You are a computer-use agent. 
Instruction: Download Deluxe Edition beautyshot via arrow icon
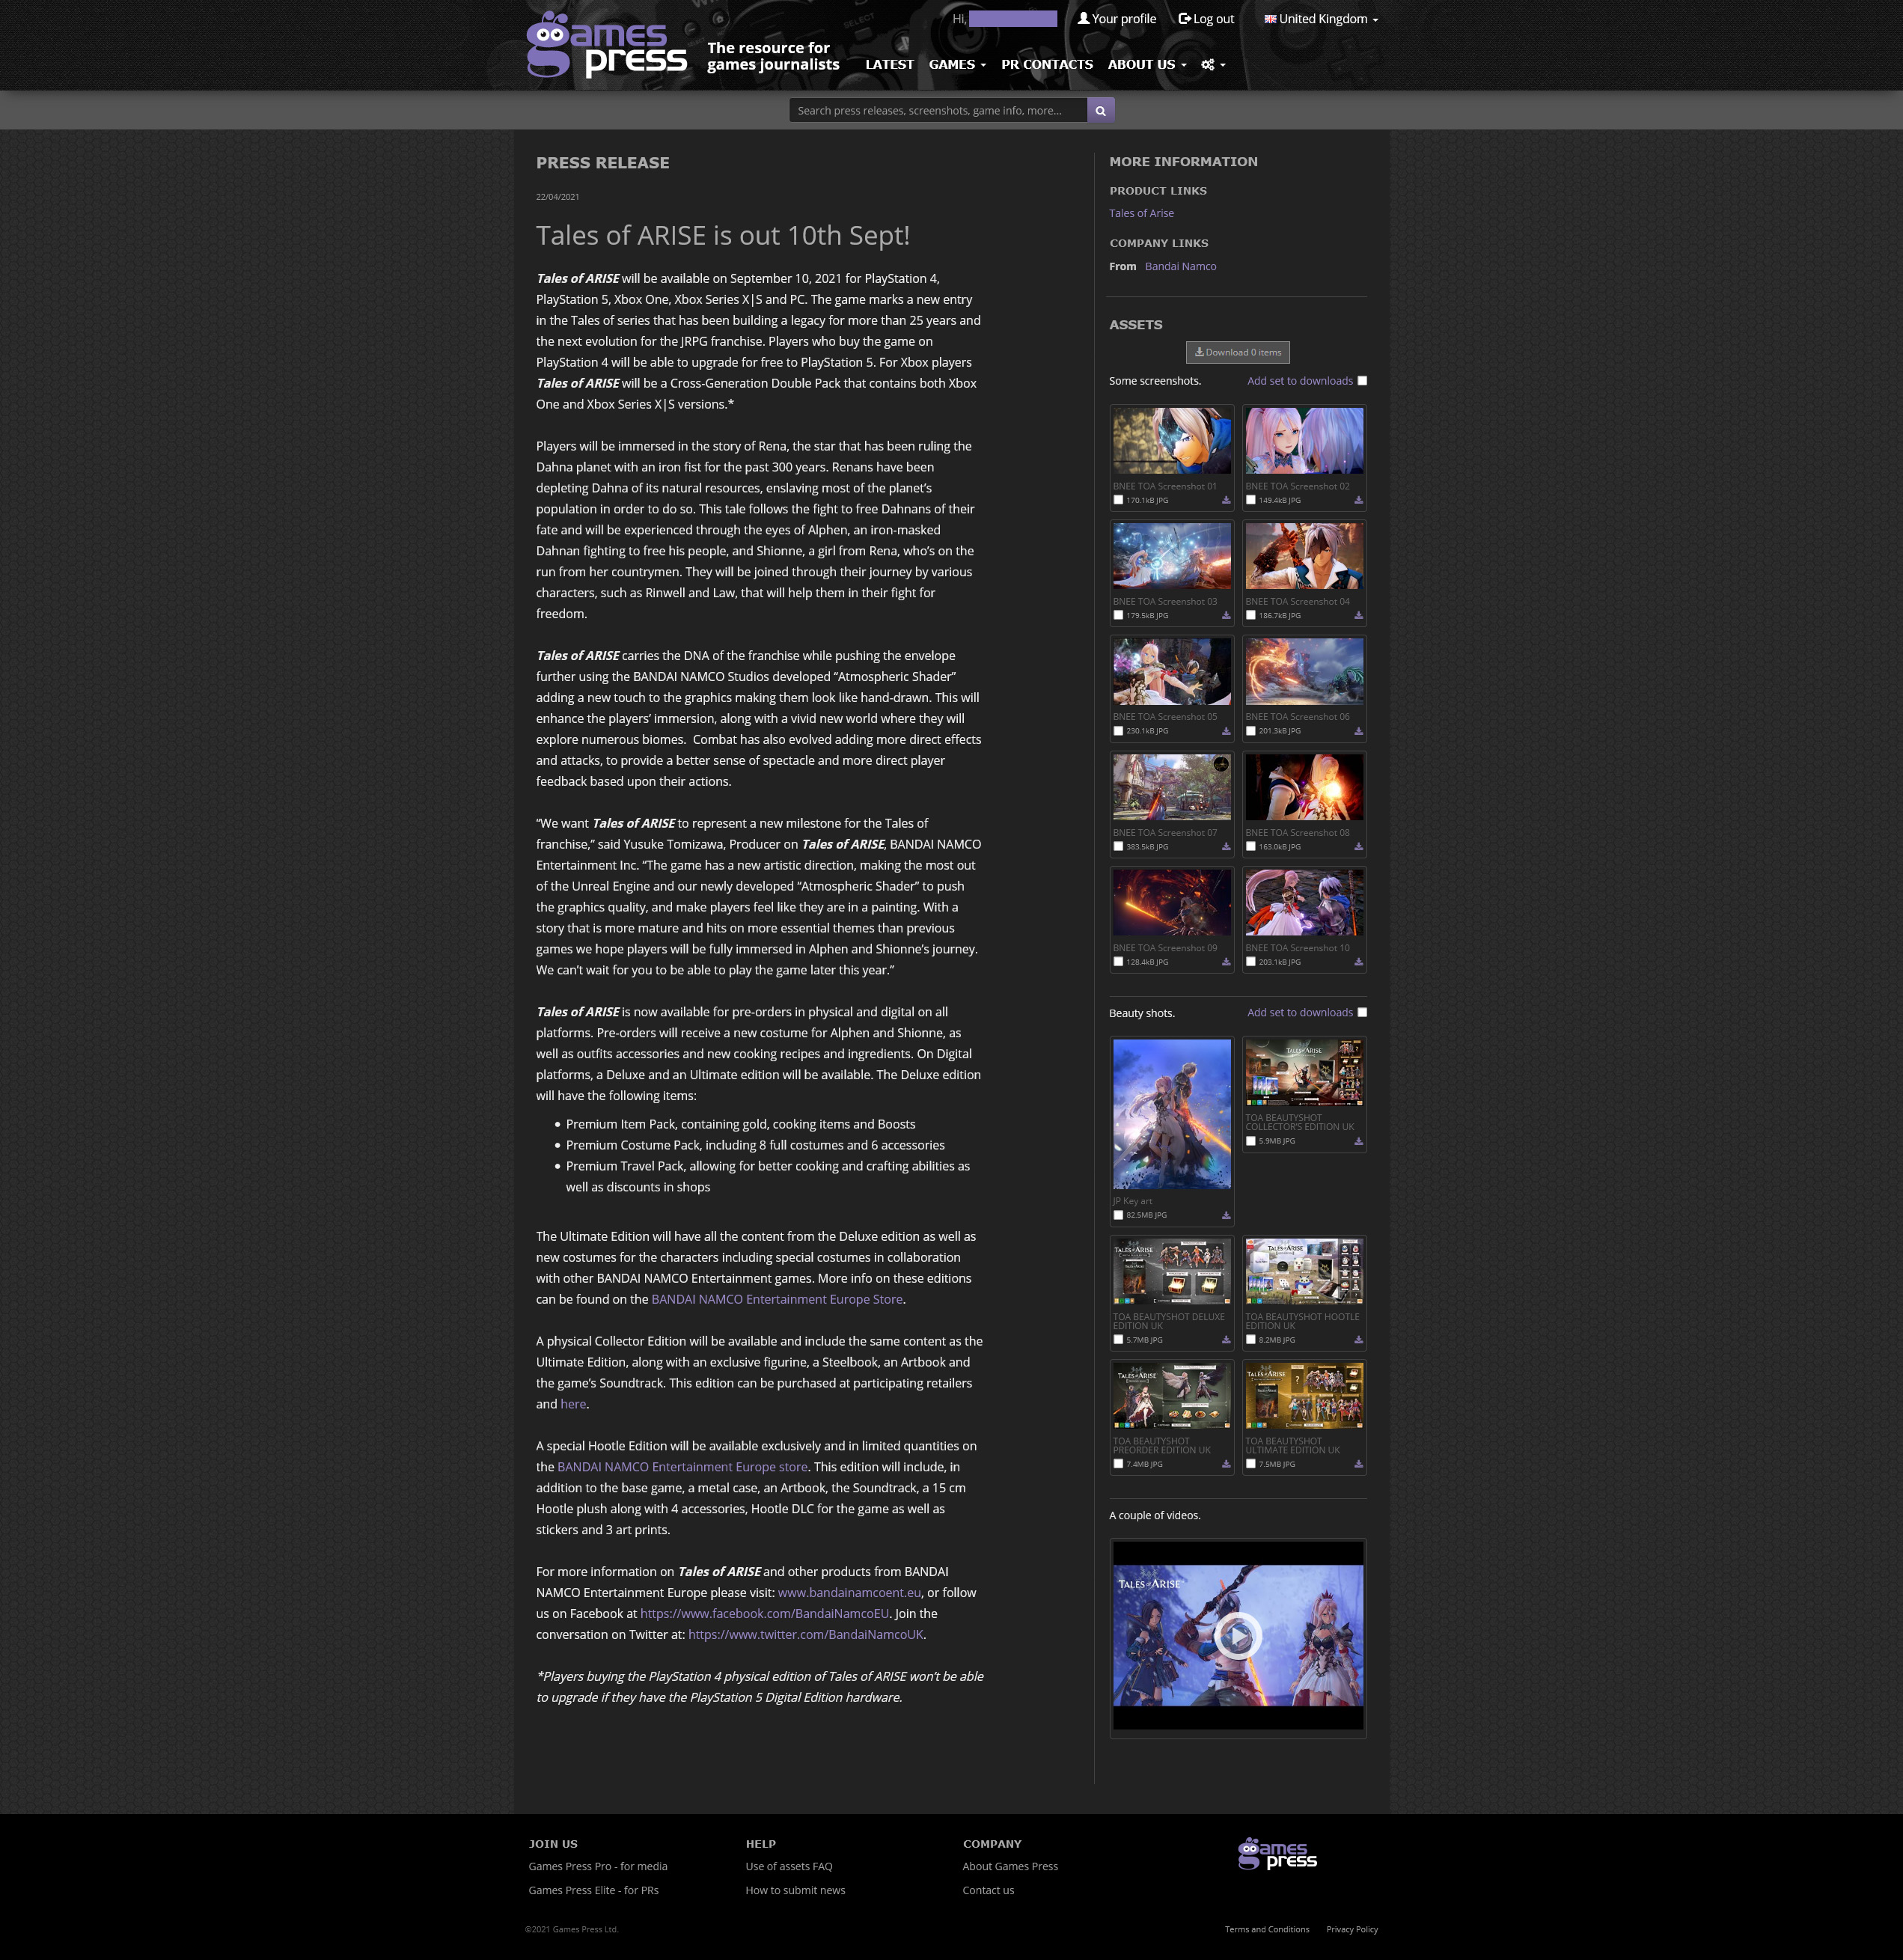(1226, 1340)
